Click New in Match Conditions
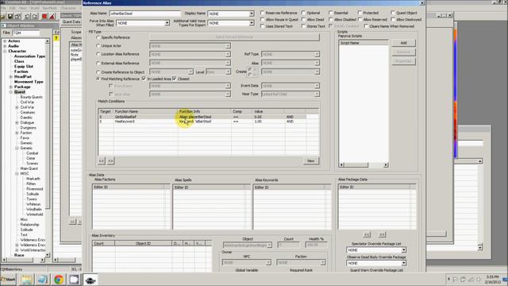This screenshot has width=508, height=286. click(310, 160)
